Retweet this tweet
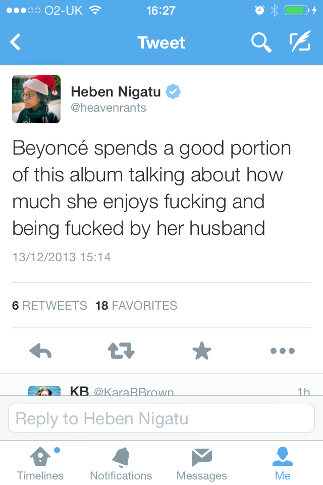This screenshot has height=485, width=323. coord(121,351)
